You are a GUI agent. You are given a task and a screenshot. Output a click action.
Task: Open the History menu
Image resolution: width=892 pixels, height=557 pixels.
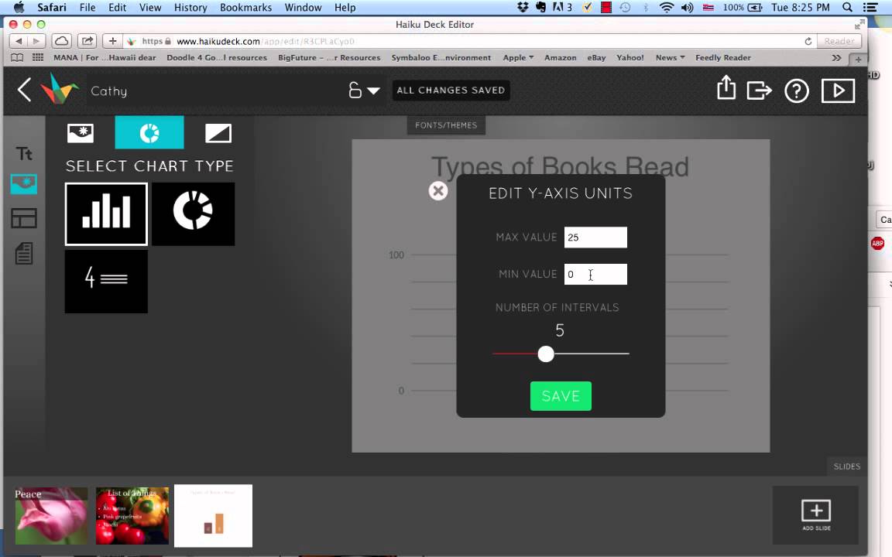pyautogui.click(x=190, y=8)
